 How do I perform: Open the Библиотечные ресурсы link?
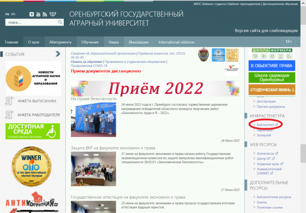[x=274, y=197]
